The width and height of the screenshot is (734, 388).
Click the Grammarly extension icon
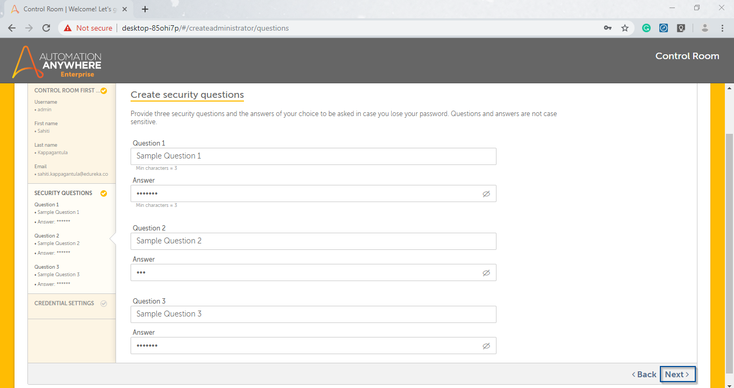pos(646,28)
